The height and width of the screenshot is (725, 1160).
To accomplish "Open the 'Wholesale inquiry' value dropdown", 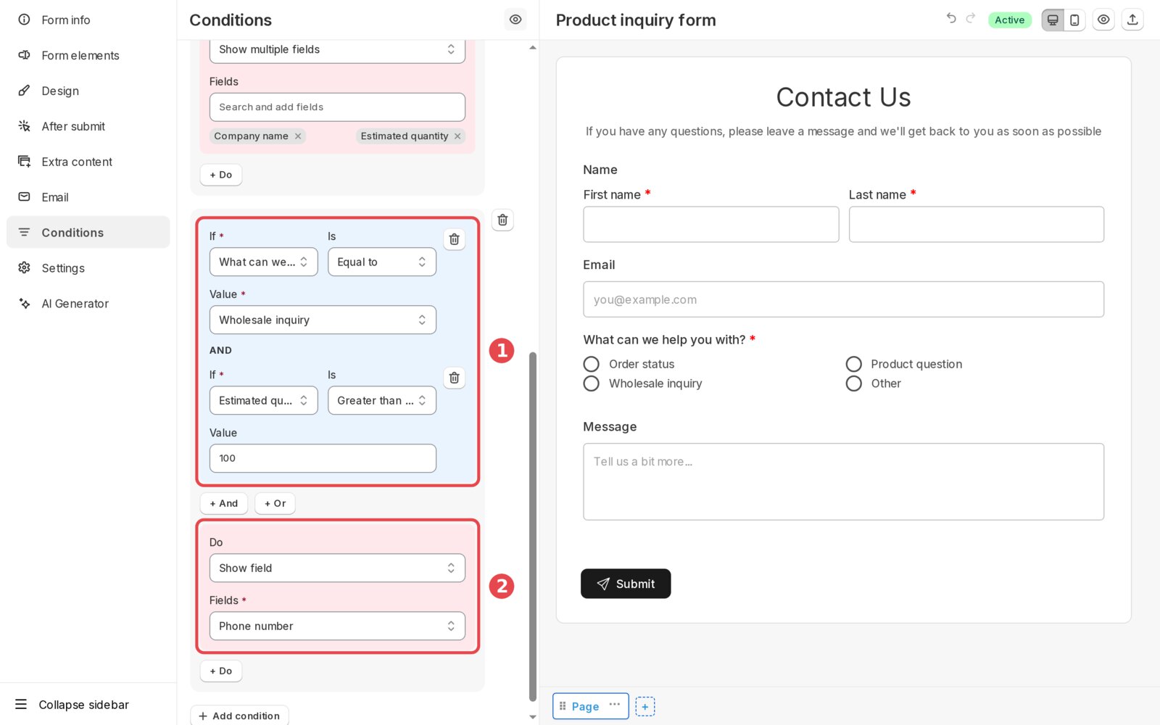I will tap(323, 320).
